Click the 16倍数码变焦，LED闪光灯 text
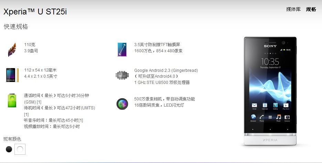The height and width of the screenshot is (163, 322). (159, 105)
